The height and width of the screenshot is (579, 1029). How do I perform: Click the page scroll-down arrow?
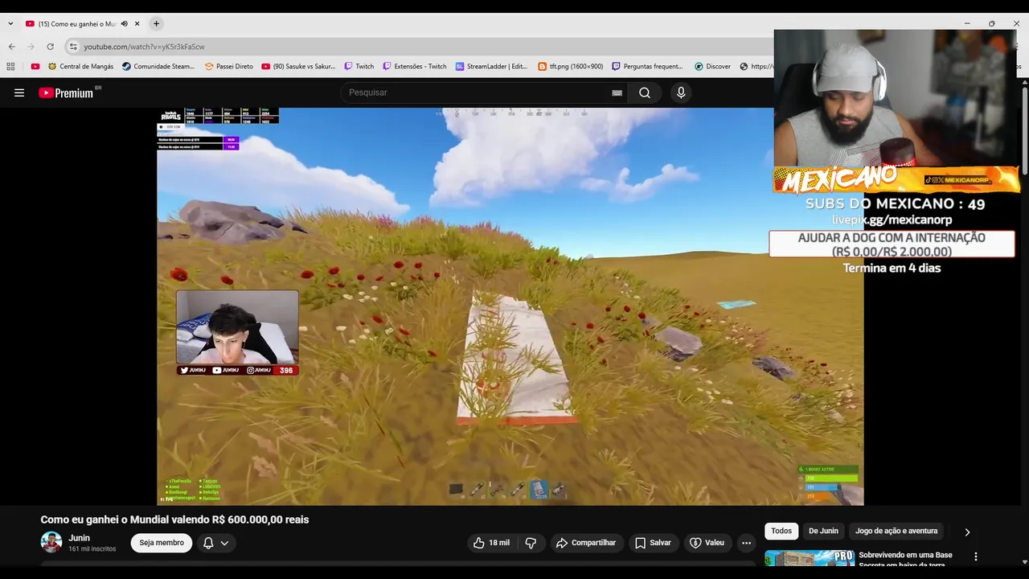pyautogui.click(x=1023, y=561)
